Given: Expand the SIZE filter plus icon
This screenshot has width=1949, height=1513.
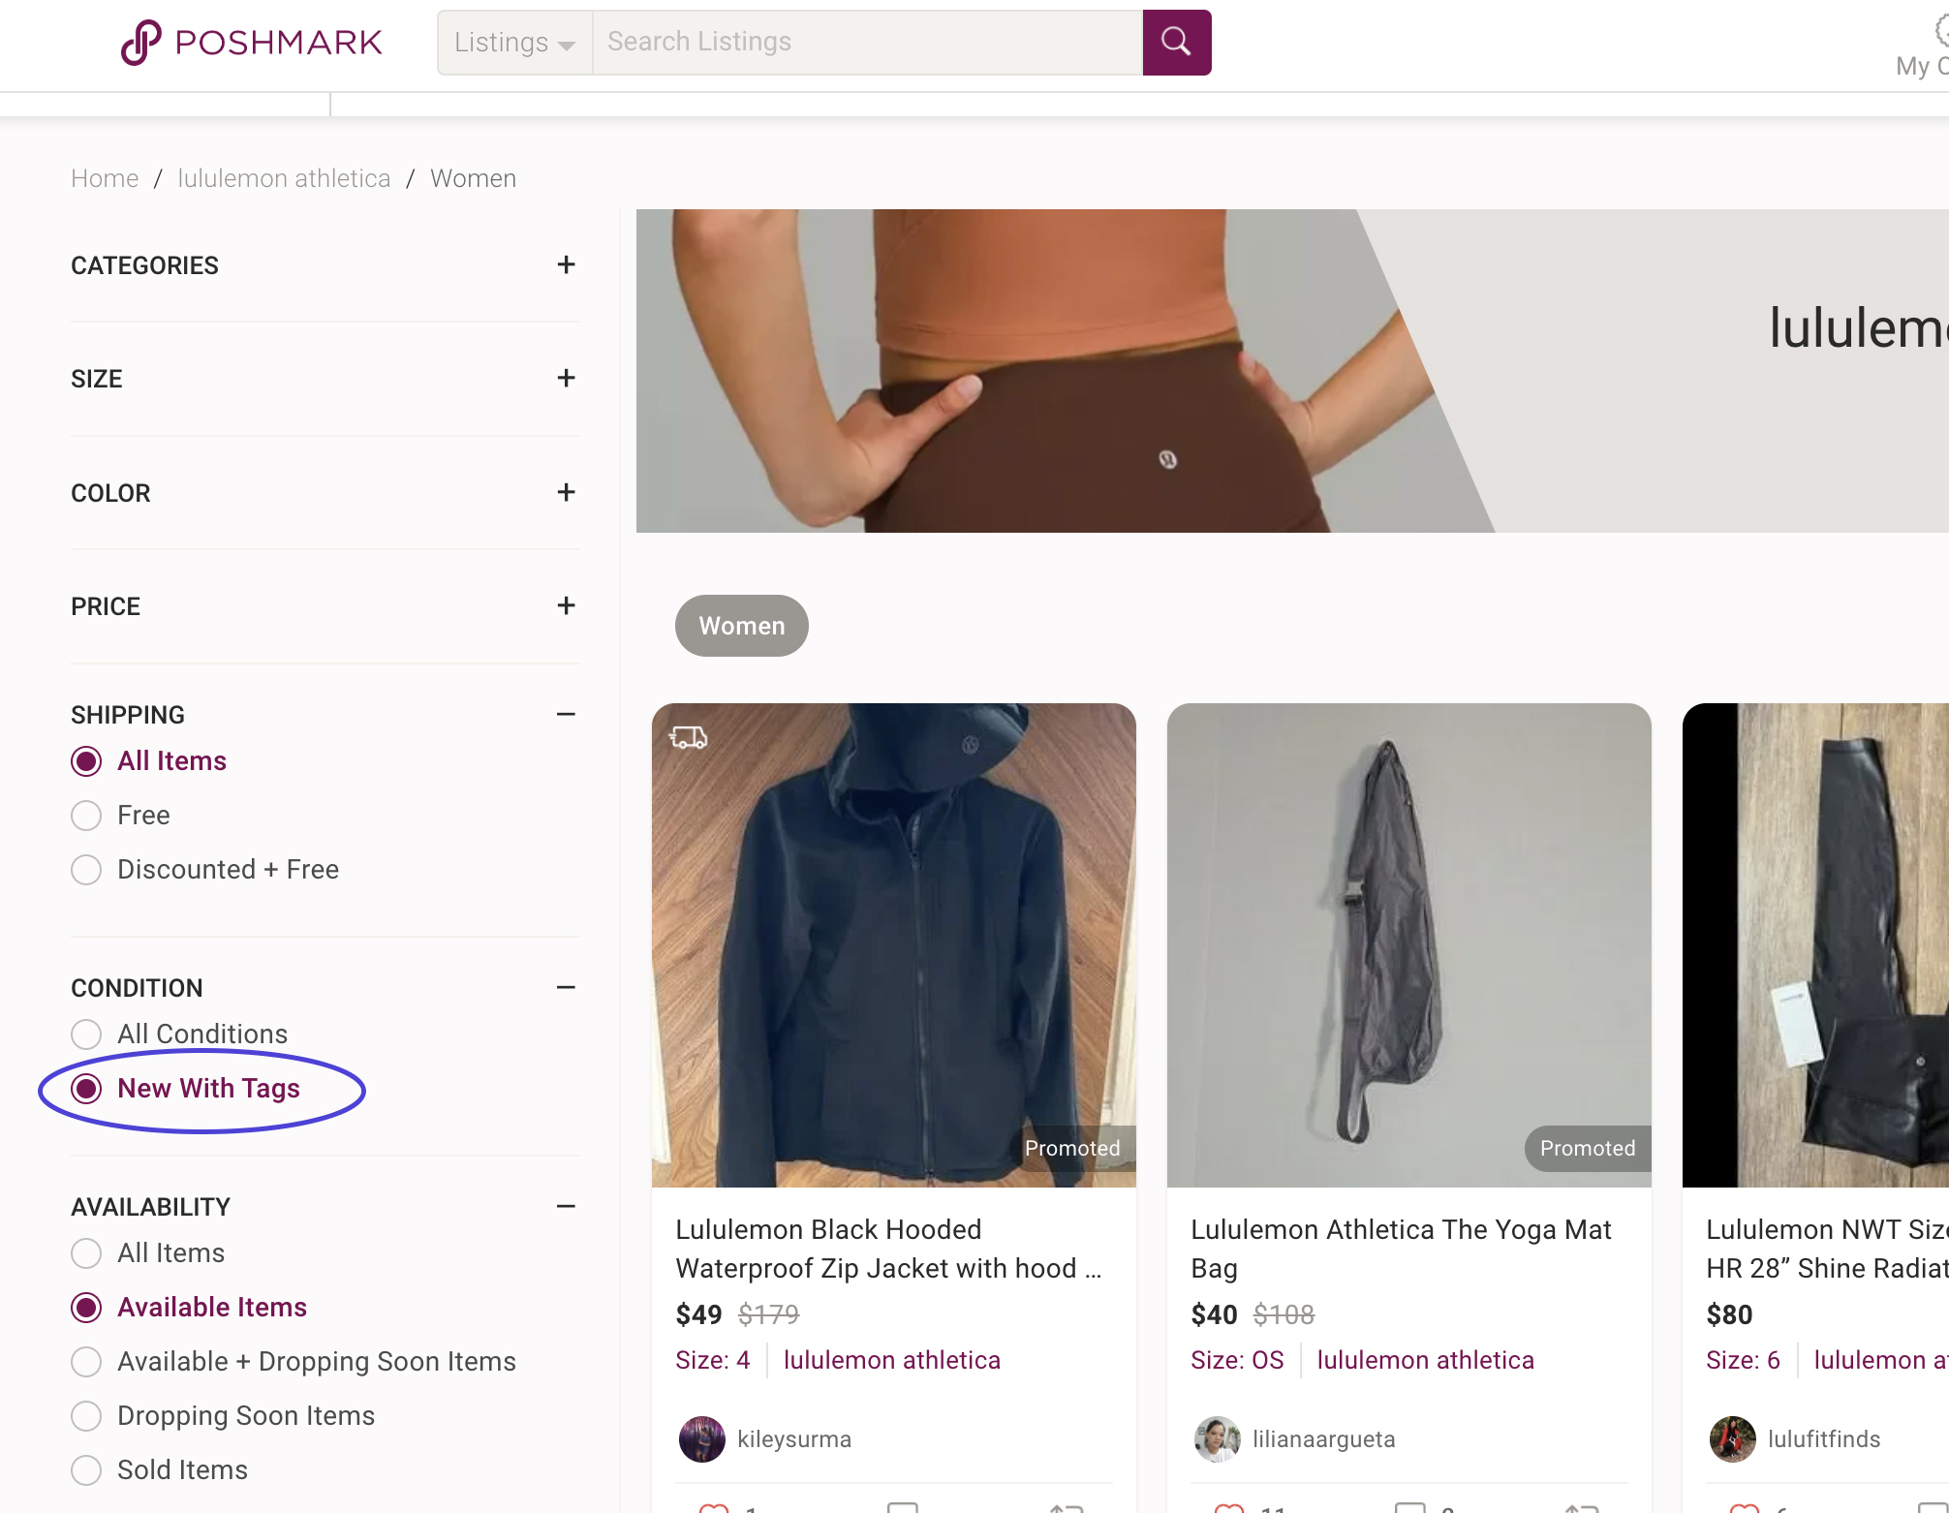Looking at the screenshot, I should coord(566,378).
